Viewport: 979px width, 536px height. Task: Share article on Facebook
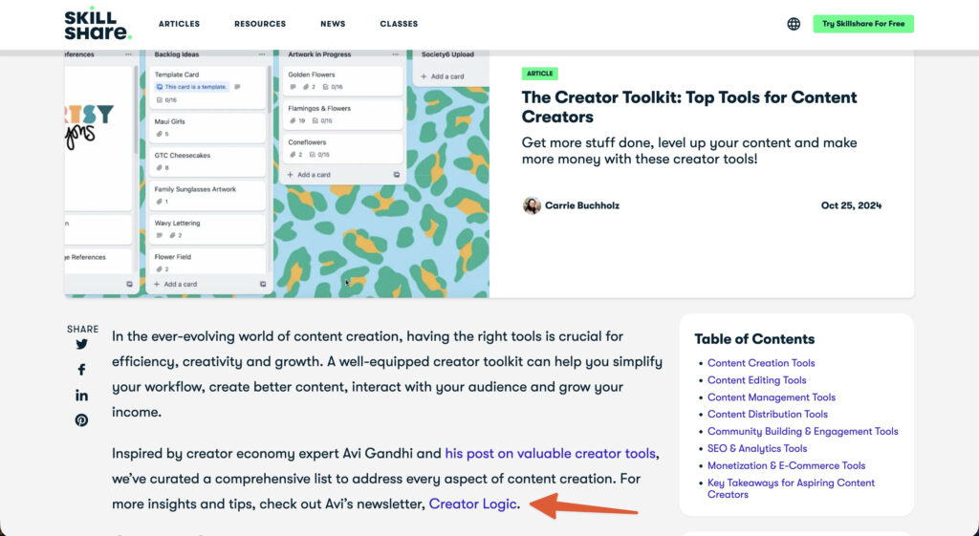pyautogui.click(x=81, y=370)
